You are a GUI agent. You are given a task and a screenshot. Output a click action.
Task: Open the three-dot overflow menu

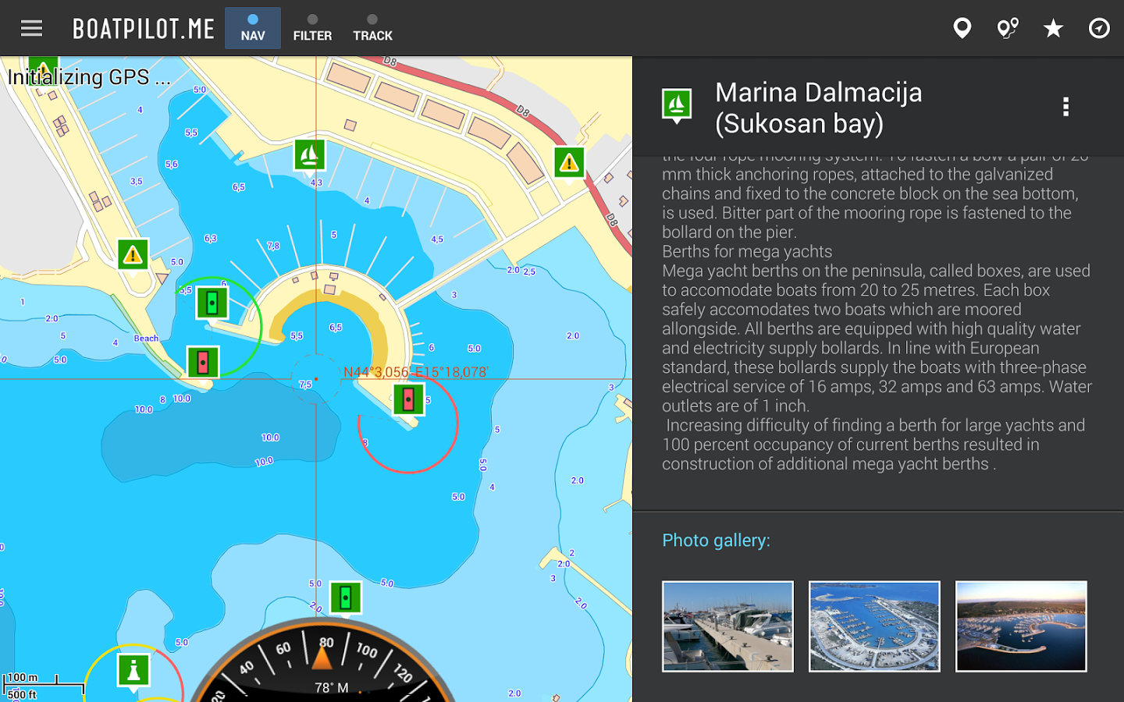(1065, 107)
